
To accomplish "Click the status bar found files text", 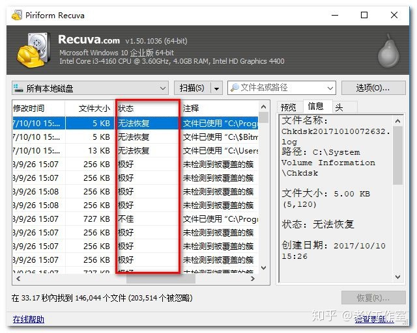I will coord(102,298).
